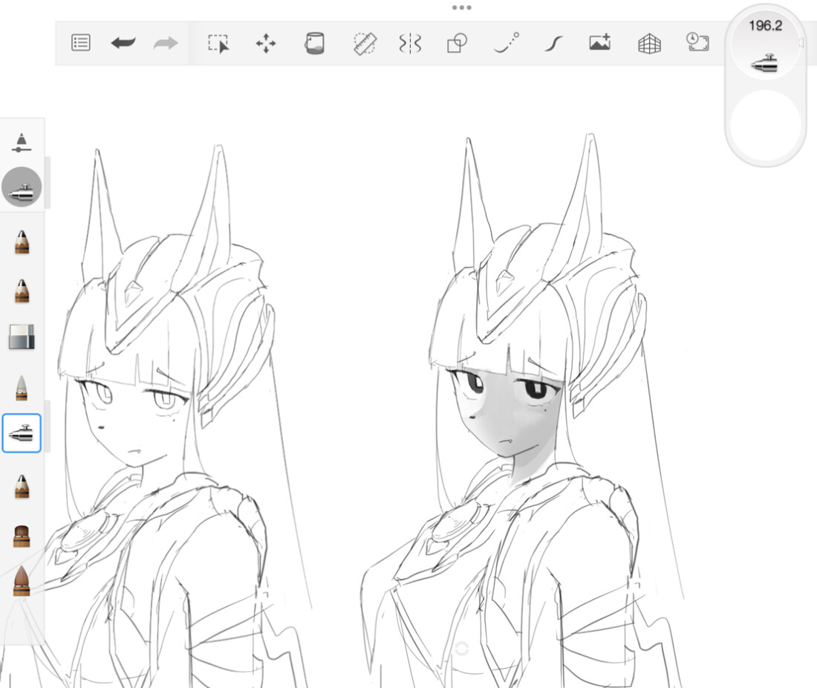817x688 pixels.
Task: Tap the white color puck circle
Action: click(765, 125)
